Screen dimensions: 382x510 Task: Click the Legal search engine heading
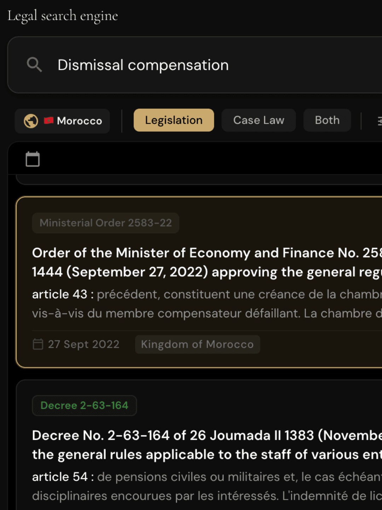63,16
